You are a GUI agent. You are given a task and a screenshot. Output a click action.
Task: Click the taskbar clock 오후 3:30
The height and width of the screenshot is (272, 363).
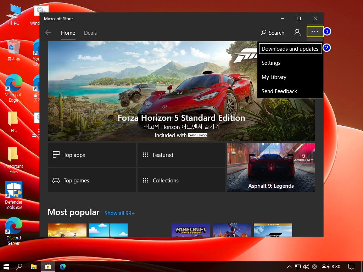(x=331, y=266)
